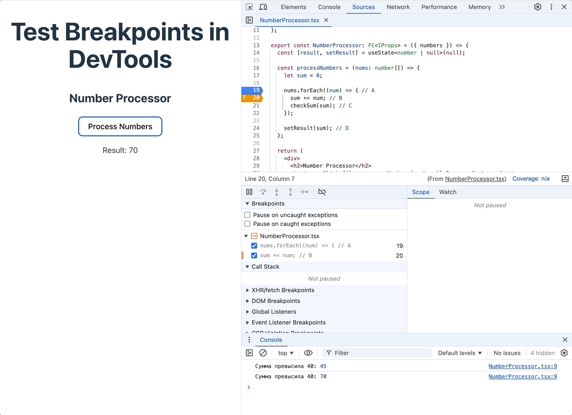The width and height of the screenshot is (572, 415).
Task: Click the Process Numbers button
Action: [x=120, y=127]
